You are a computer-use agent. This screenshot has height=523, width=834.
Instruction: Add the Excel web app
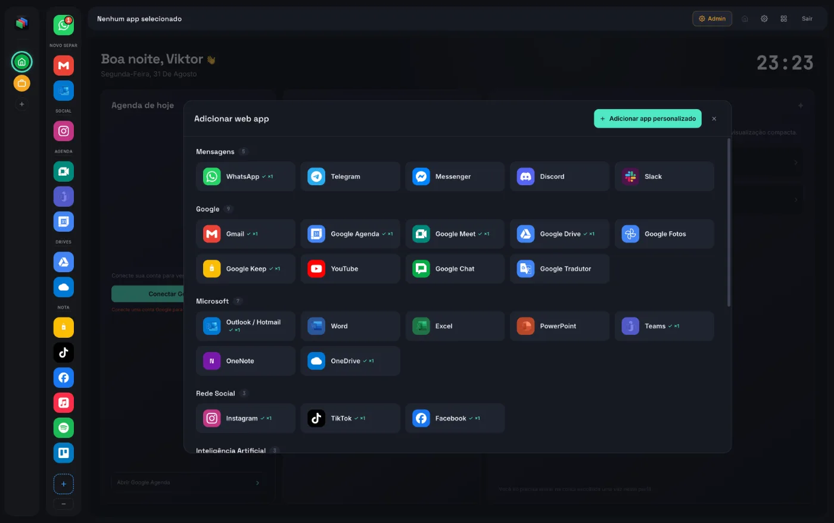tap(455, 326)
